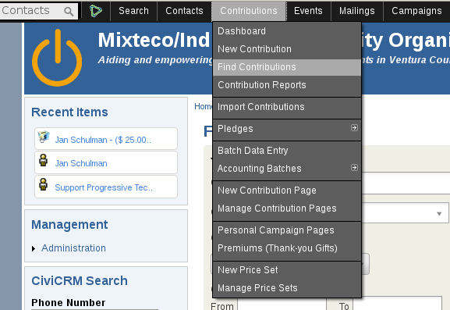The height and width of the screenshot is (310, 450).
Task: Click the magnifier icon in Contacts quick search
Action: tap(69, 11)
